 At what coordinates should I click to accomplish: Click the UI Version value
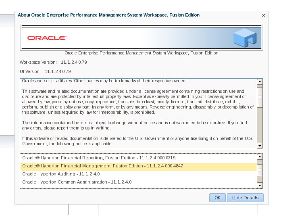click(58, 71)
